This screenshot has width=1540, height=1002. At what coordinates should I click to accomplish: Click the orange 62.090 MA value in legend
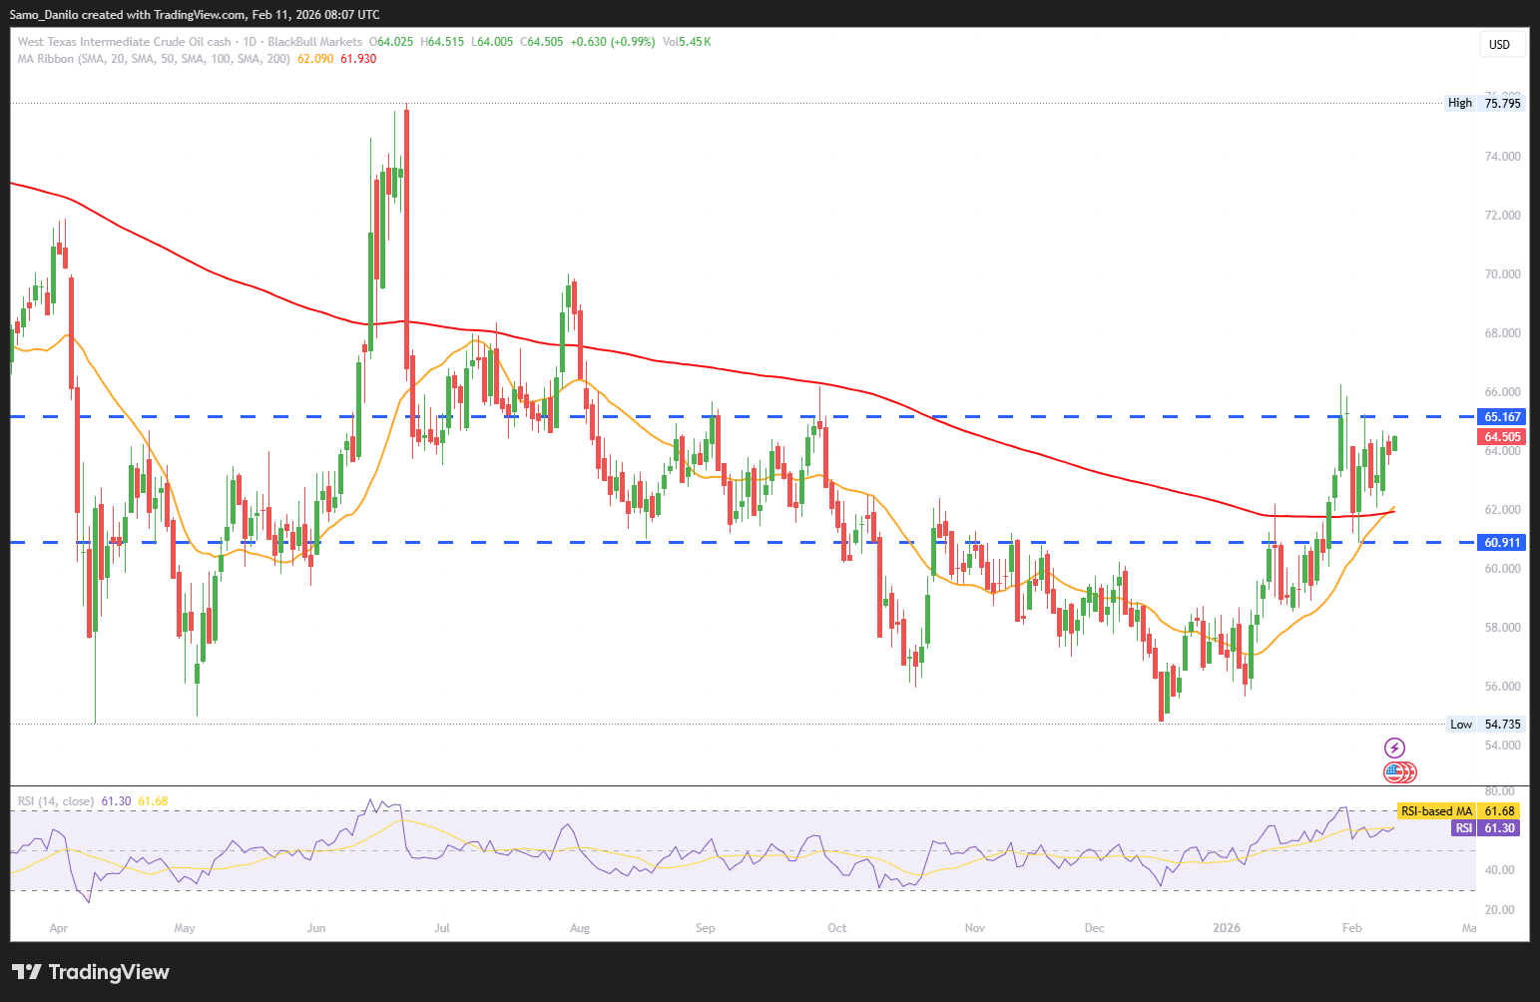[x=315, y=59]
